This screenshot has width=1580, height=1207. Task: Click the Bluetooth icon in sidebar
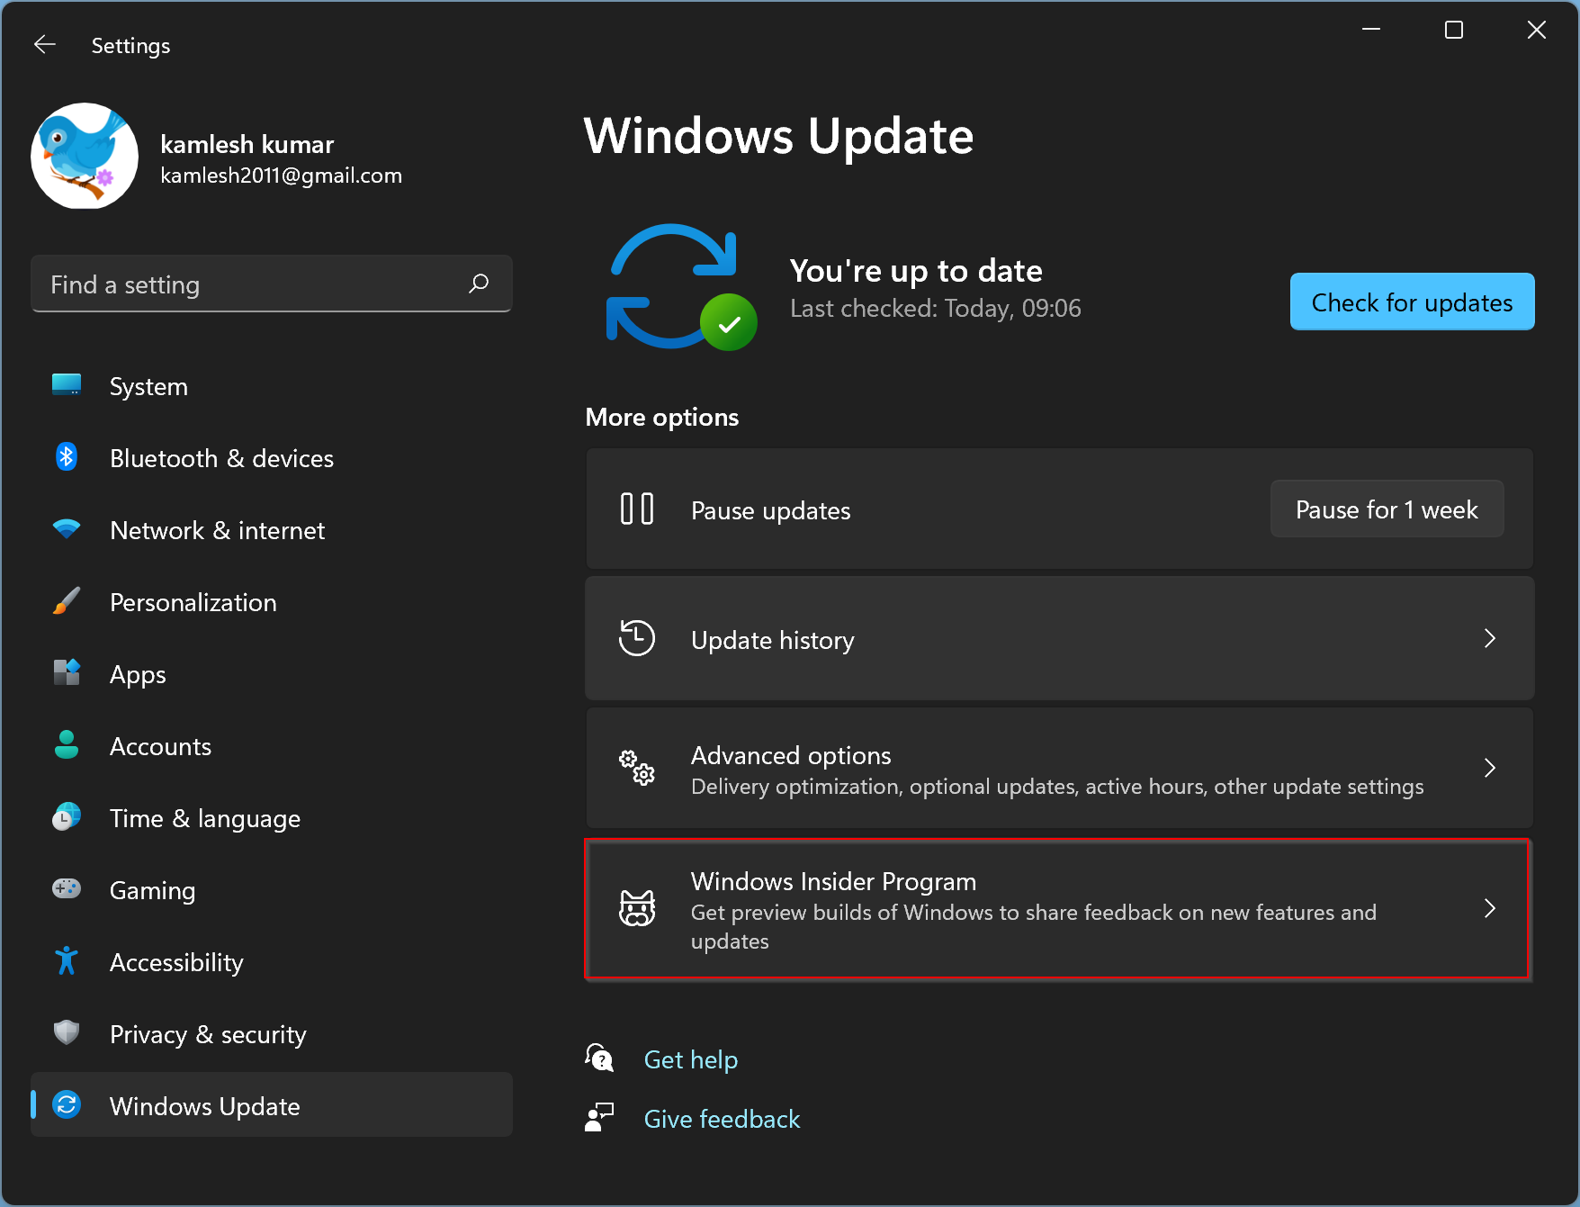click(67, 457)
